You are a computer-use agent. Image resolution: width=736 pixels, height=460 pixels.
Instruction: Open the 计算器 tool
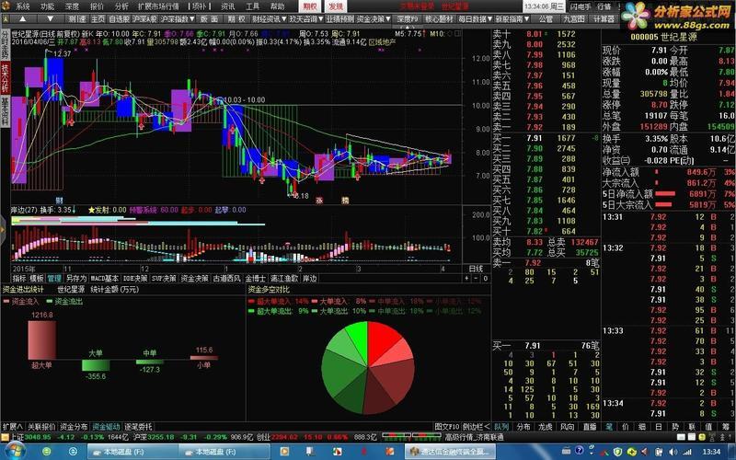(x=604, y=19)
